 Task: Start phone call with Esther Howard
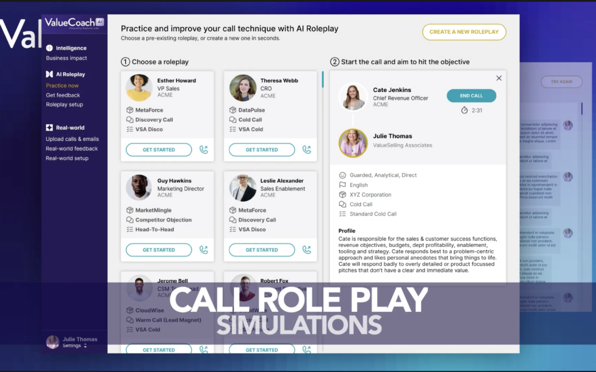(204, 149)
